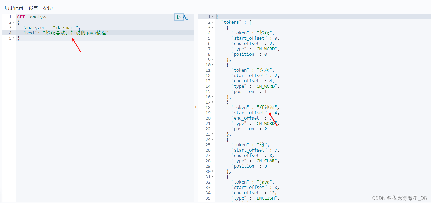The image size is (431, 203).
Task: Grab the panel divider handle dots
Action: (x=196, y=108)
